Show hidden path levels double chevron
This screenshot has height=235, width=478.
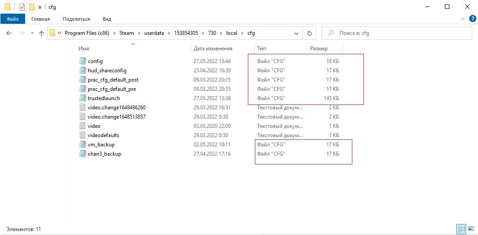tap(60, 33)
